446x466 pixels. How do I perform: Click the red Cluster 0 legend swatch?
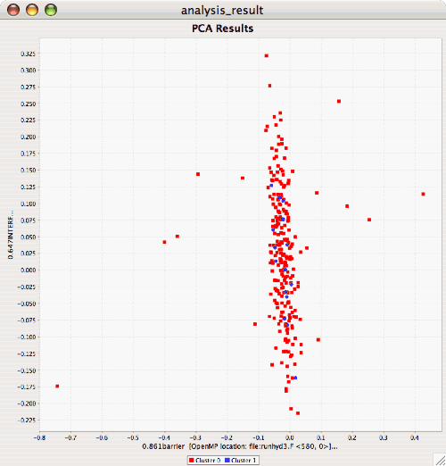coord(192,460)
